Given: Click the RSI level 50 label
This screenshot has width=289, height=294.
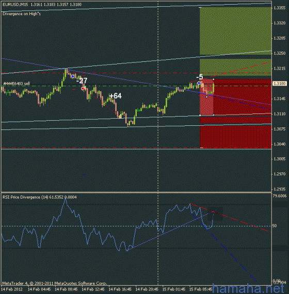Looking at the screenshot, I should (275, 226).
